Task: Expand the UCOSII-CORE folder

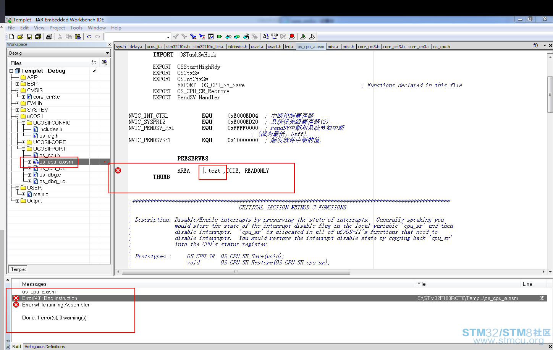Action: [24, 143]
